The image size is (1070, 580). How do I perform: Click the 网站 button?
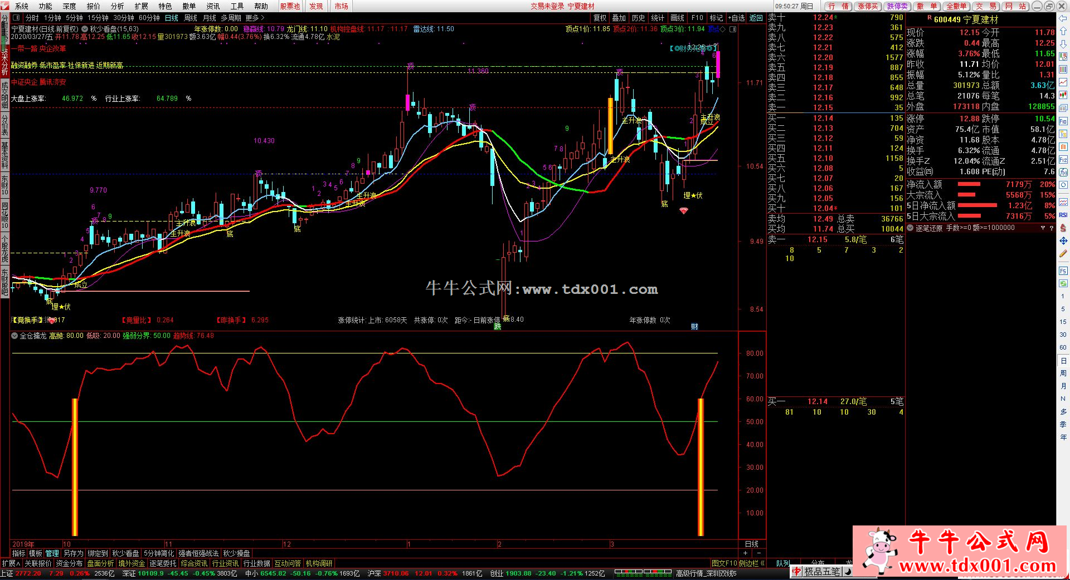point(1015,6)
